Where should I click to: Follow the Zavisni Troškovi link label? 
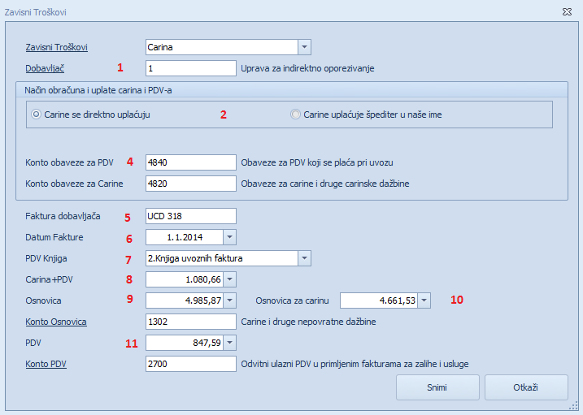[x=57, y=48]
